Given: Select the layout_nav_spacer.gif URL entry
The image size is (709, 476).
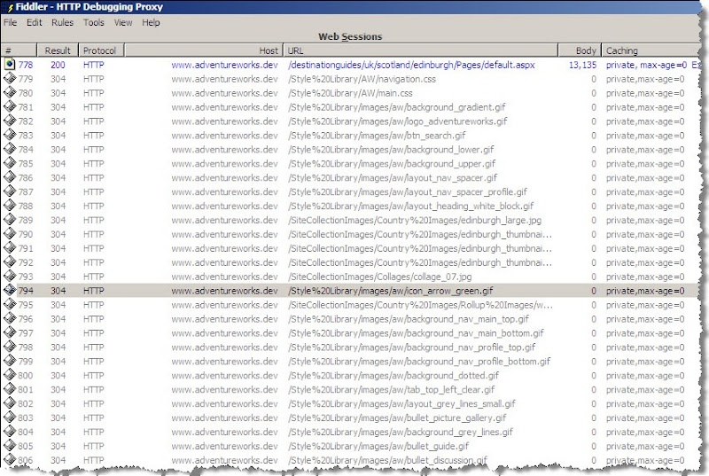Looking at the screenshot, I should [x=393, y=177].
